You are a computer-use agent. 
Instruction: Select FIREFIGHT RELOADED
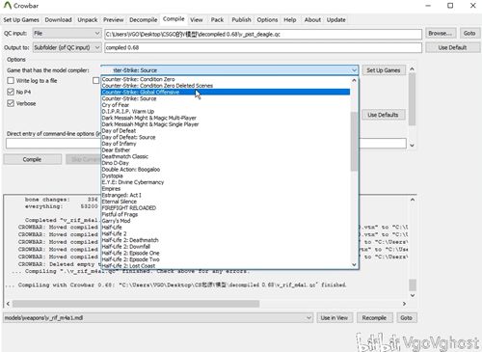click(x=226, y=207)
